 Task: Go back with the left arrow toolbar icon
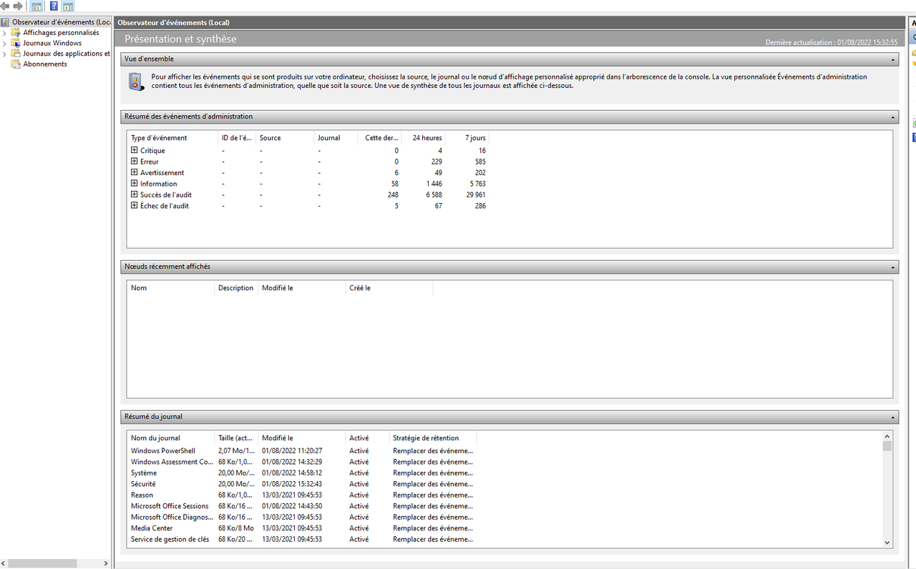pos(5,6)
